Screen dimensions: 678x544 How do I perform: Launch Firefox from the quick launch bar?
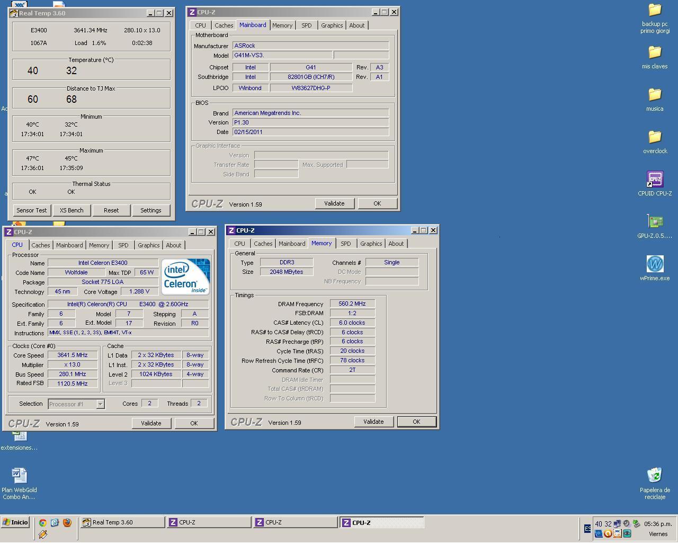point(67,523)
